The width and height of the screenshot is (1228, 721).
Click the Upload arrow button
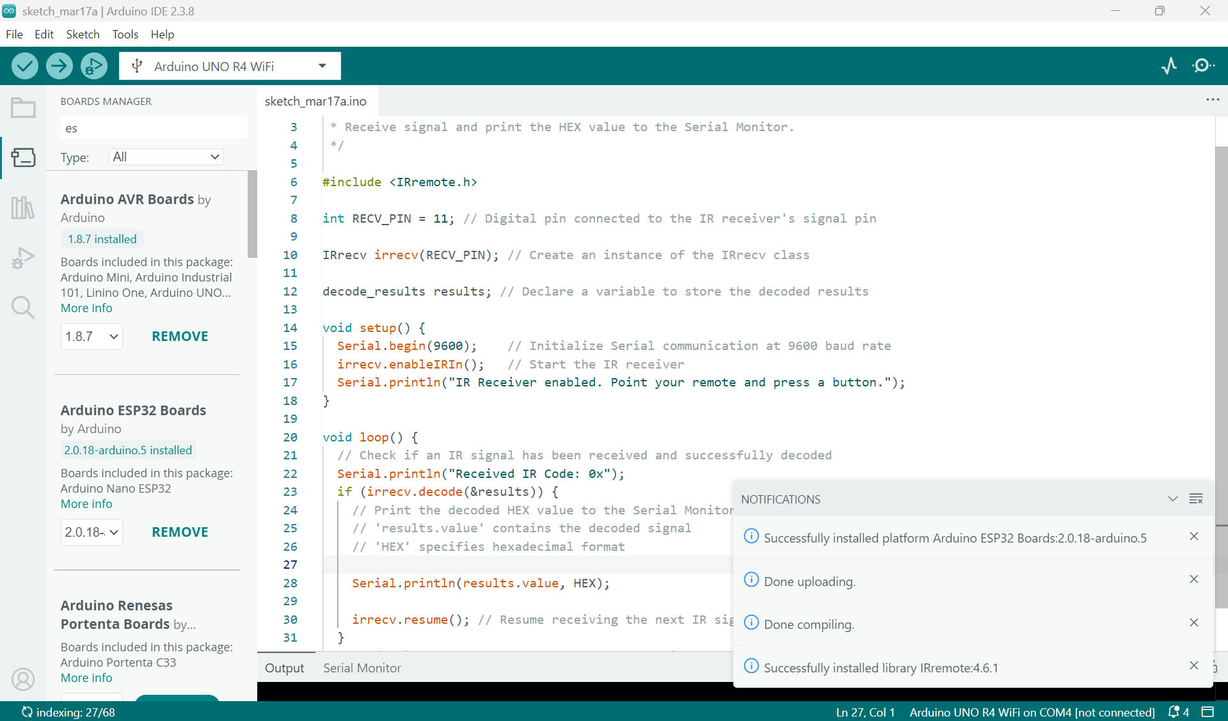(60, 66)
